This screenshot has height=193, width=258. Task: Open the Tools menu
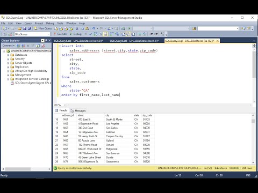tap(60, 23)
